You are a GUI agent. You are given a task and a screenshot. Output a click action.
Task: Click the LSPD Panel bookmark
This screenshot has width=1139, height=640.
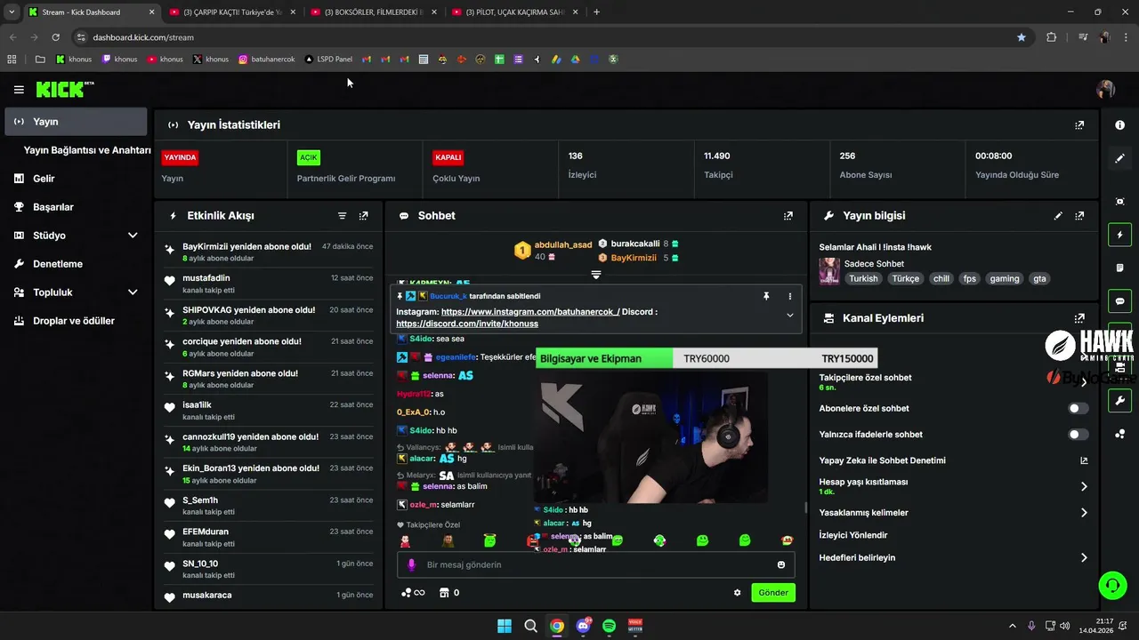point(328,60)
